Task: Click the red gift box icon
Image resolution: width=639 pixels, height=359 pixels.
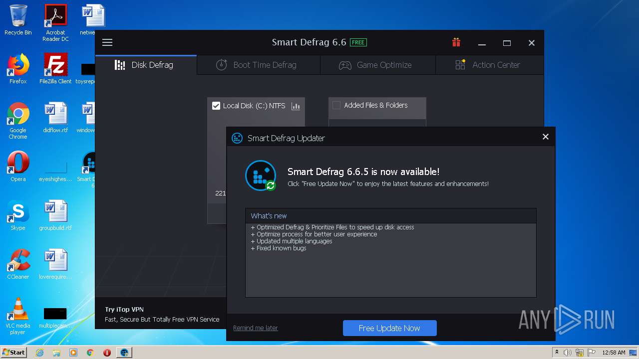Action: (x=456, y=42)
